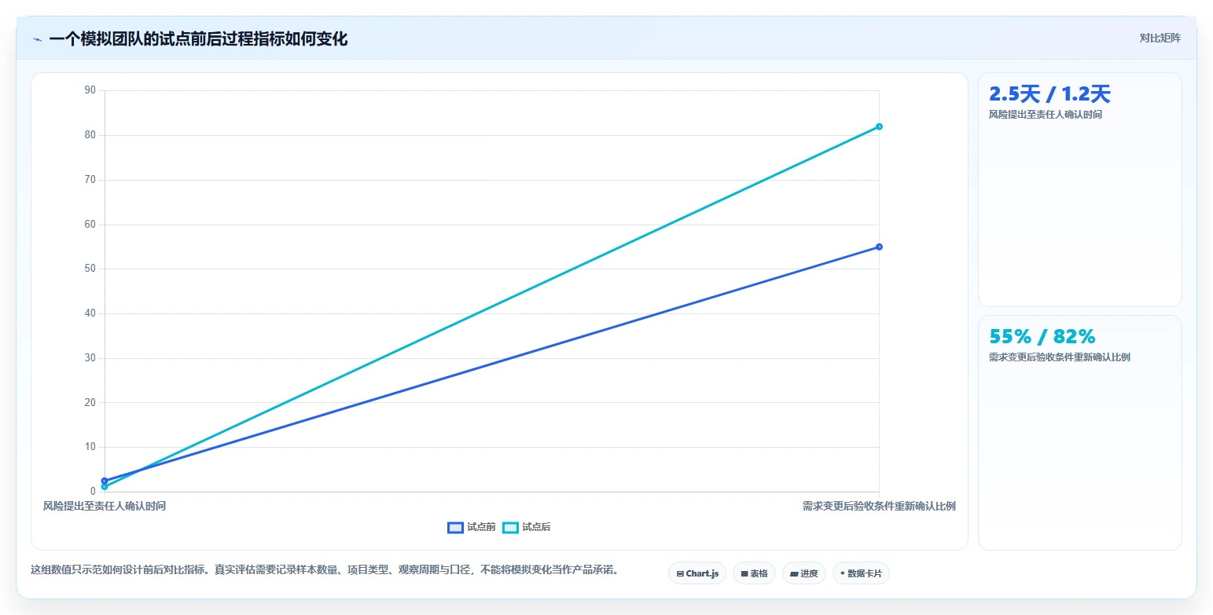Click x-axis label 风险提出至责任人确认时间
Image resolution: width=1213 pixels, height=615 pixels.
(105, 506)
